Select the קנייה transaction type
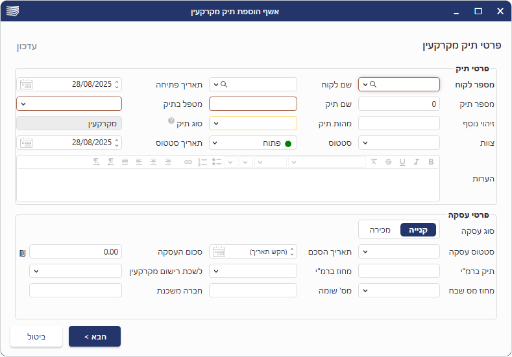 click(418, 229)
